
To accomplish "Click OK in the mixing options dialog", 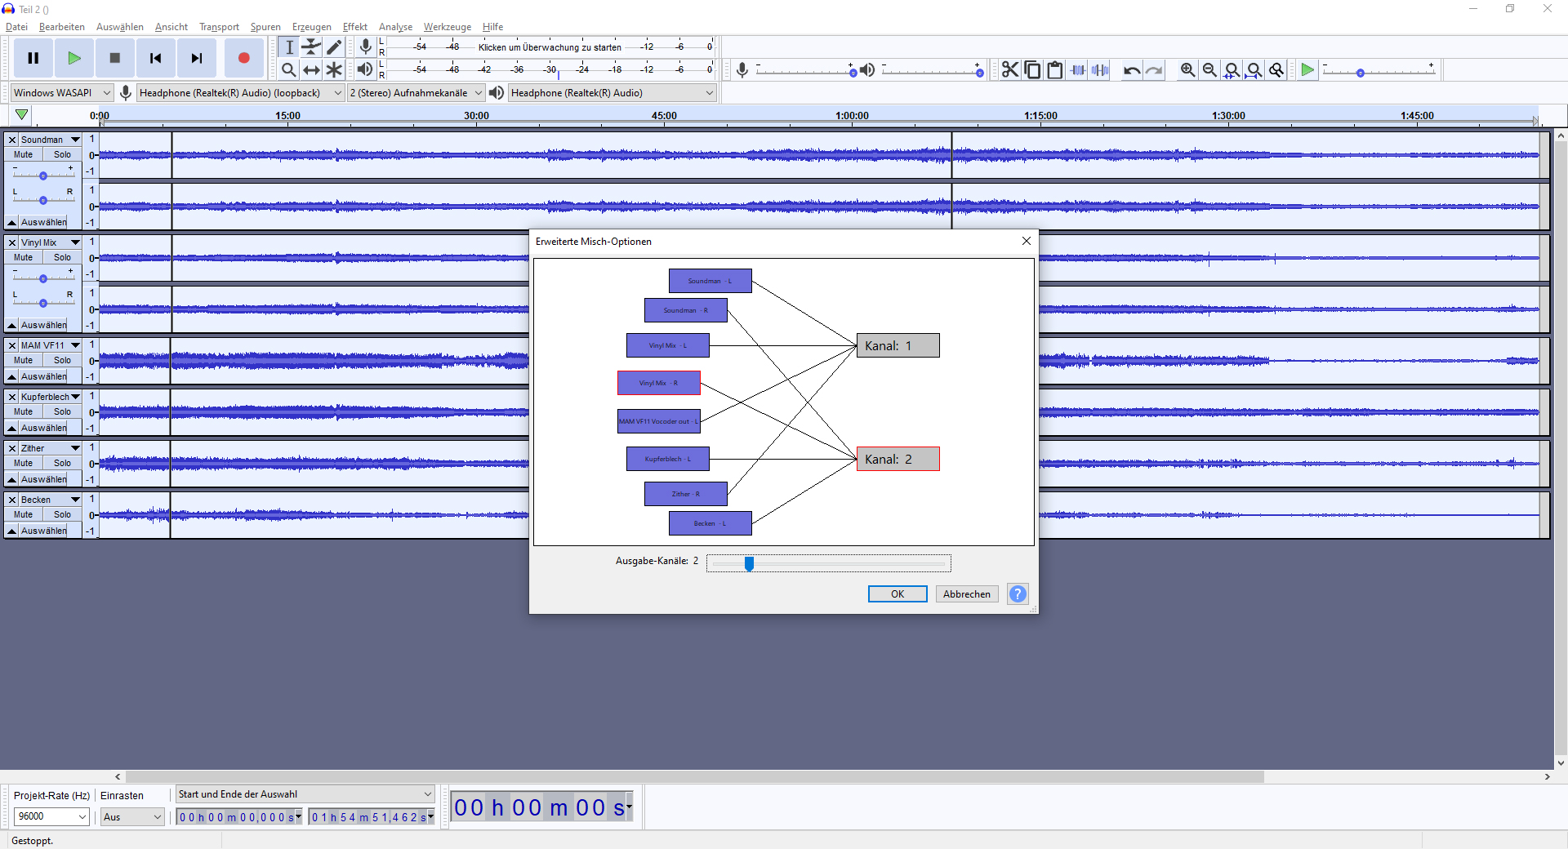I will click(897, 594).
